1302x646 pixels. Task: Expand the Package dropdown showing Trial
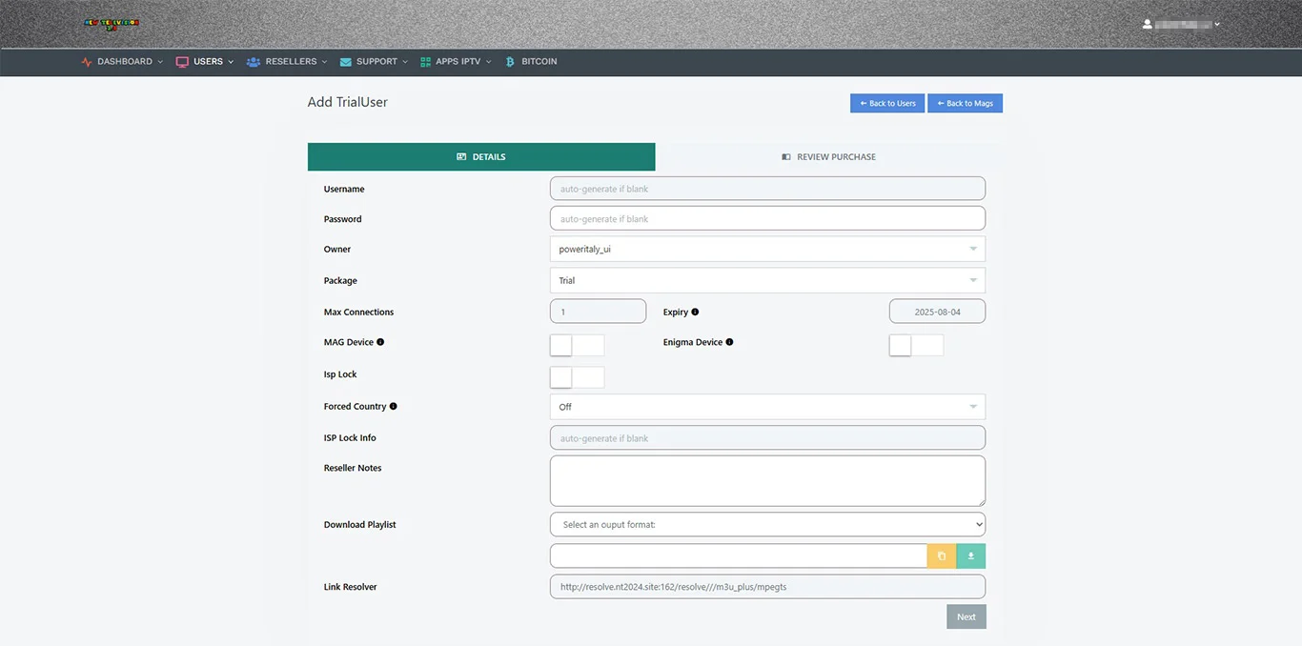click(767, 281)
